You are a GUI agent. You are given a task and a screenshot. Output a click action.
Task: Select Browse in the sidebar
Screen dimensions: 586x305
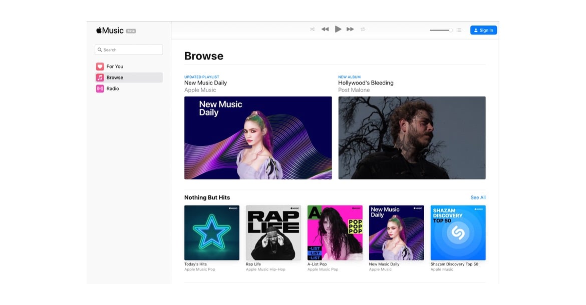(115, 77)
